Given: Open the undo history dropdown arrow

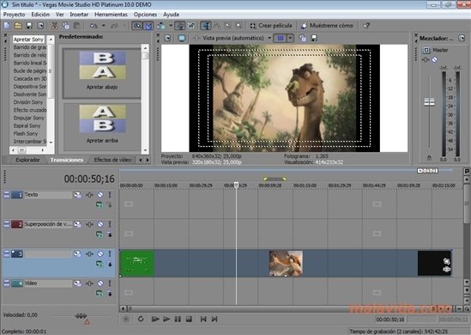Looking at the screenshot, I should (103, 26).
